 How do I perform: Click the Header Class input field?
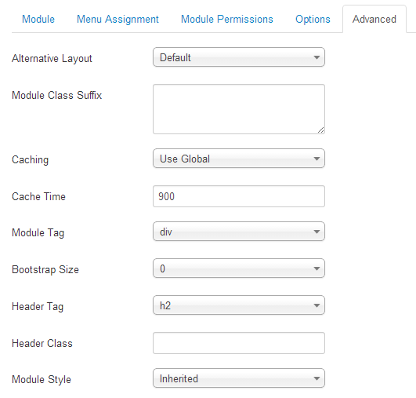(x=239, y=343)
